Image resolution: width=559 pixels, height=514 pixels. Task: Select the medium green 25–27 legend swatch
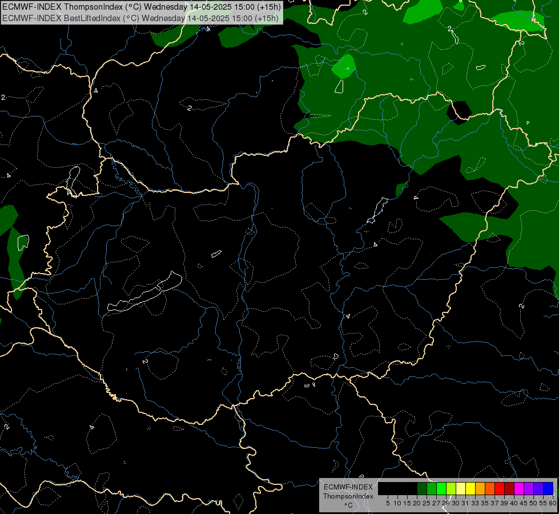tap(432, 488)
